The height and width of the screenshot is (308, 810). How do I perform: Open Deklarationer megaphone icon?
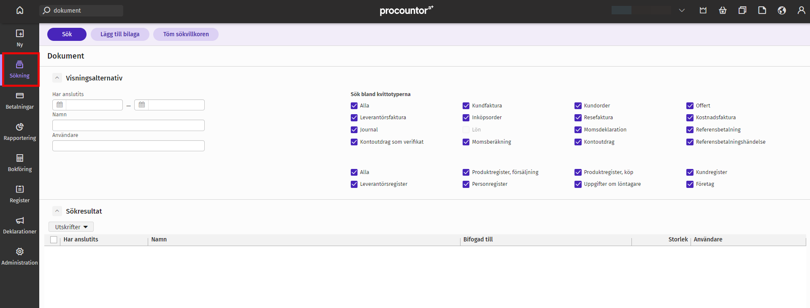tap(20, 220)
